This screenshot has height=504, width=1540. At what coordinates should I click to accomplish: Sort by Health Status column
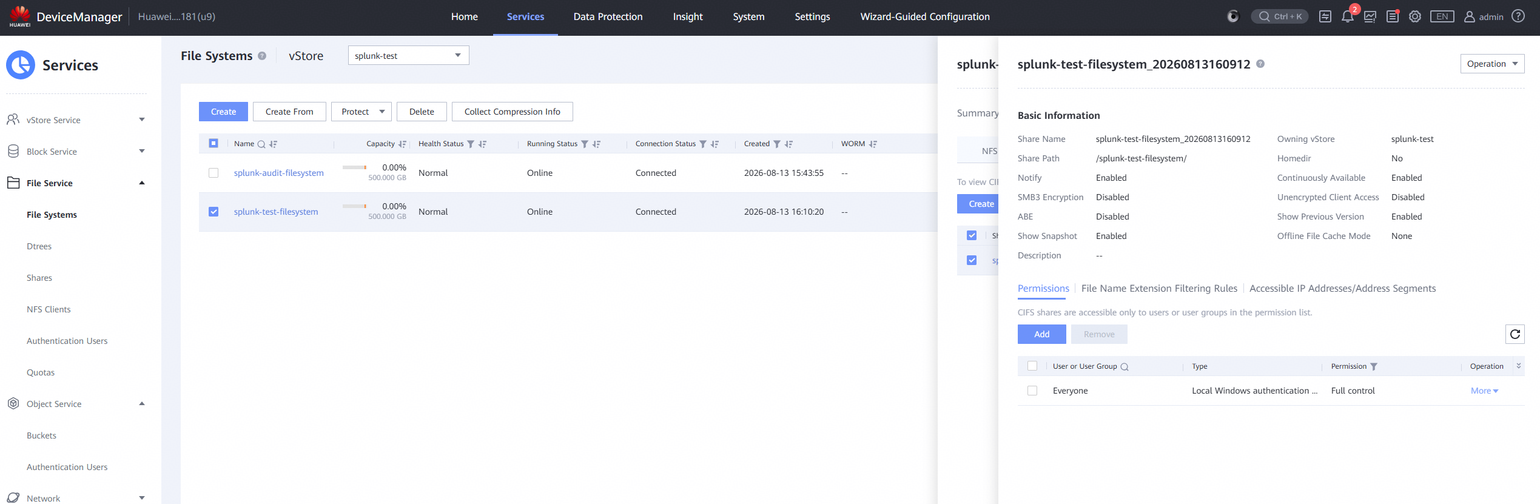click(x=483, y=144)
